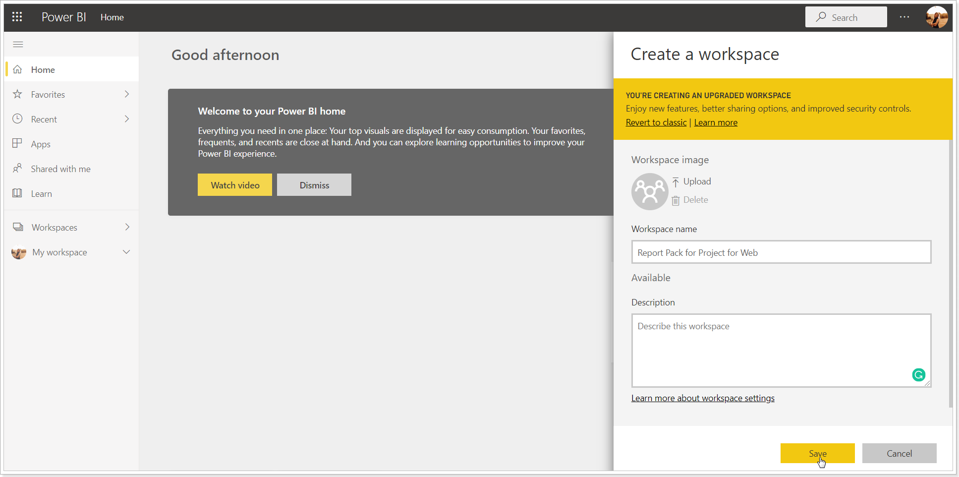The width and height of the screenshot is (959, 477).
Task: Click the Power BI logo text
Action: (64, 17)
